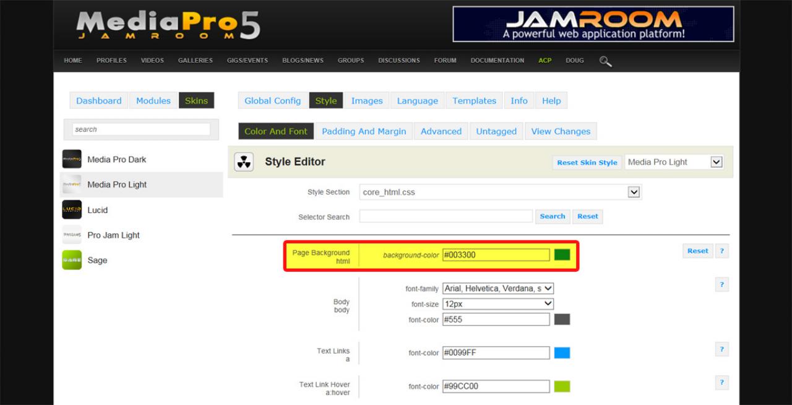Switch to Padding And Margin subtab
Screen dimensions: 792x405
coord(364,131)
